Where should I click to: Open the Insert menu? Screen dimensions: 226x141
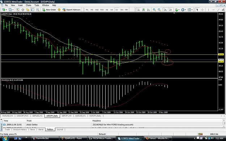pyautogui.click(x=20, y=5)
